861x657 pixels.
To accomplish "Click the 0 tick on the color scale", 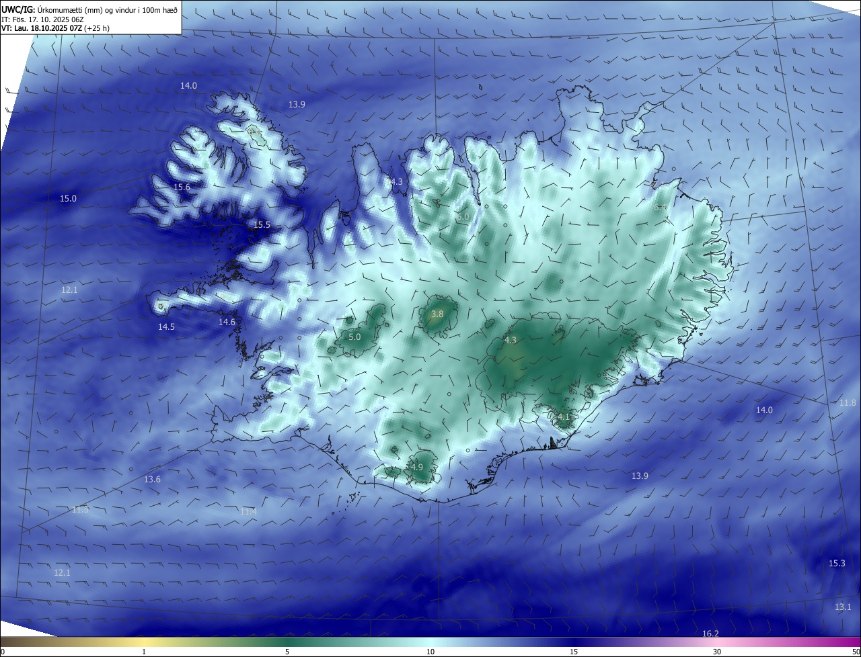I will [x=3, y=652].
